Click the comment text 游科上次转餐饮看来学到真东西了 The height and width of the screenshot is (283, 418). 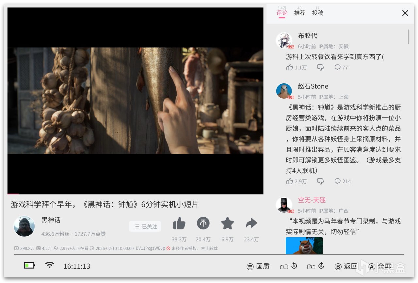point(335,57)
